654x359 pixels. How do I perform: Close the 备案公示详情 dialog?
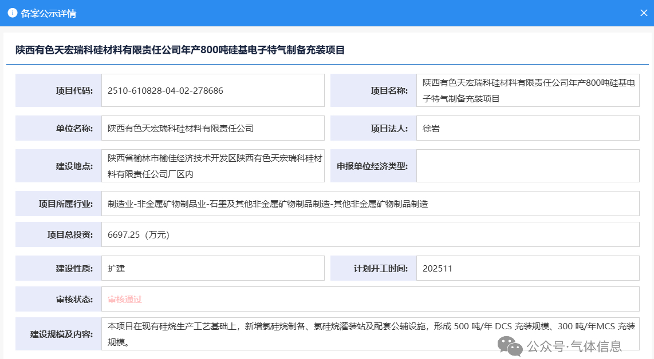pyautogui.click(x=644, y=13)
